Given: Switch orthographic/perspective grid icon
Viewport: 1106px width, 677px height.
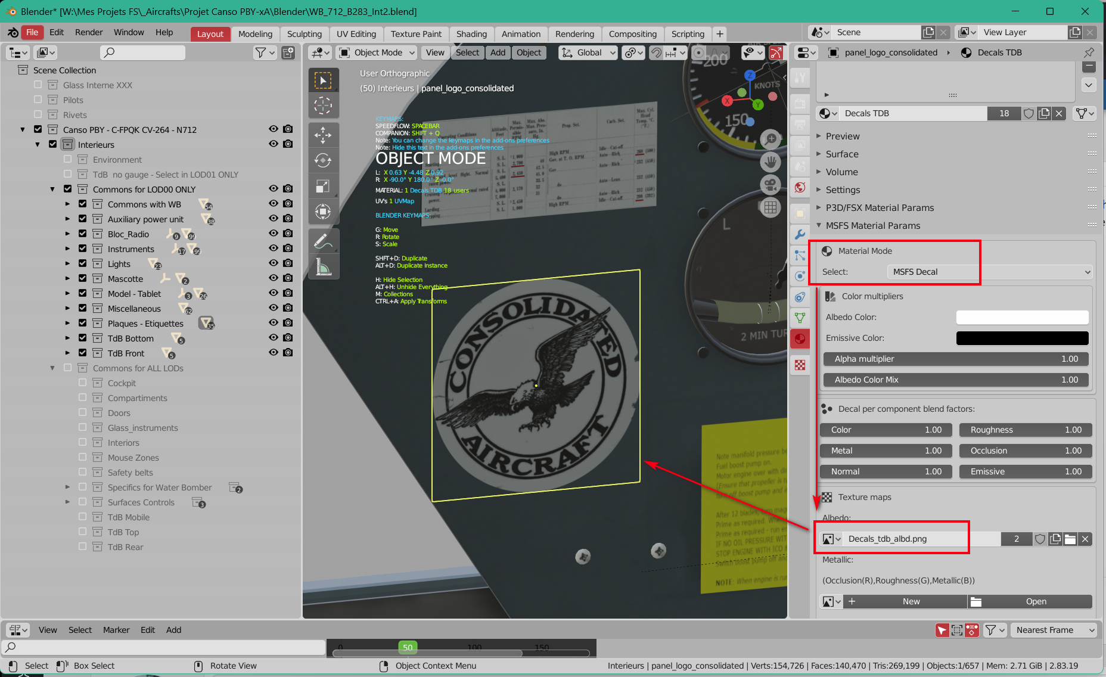Looking at the screenshot, I should click(771, 207).
